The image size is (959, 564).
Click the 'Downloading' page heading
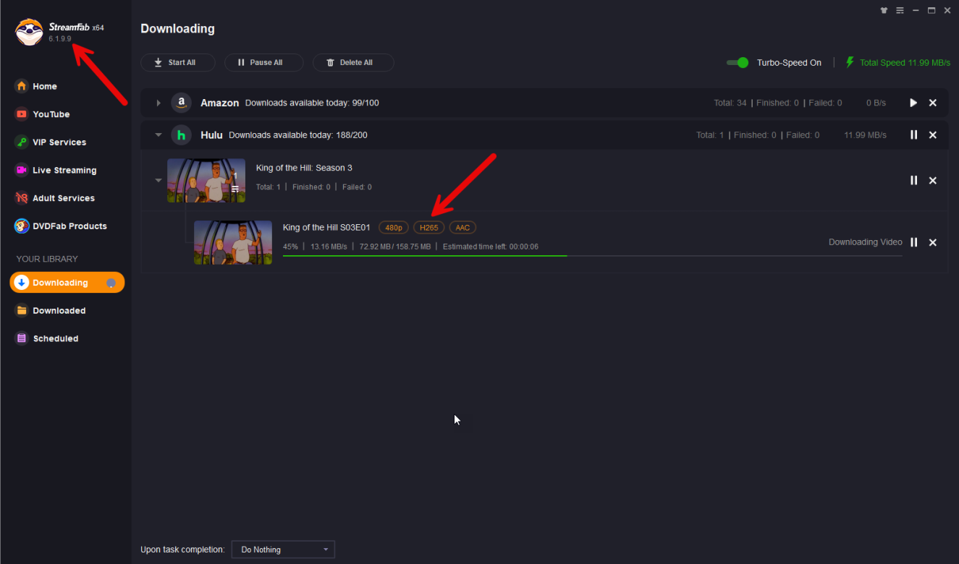click(177, 29)
